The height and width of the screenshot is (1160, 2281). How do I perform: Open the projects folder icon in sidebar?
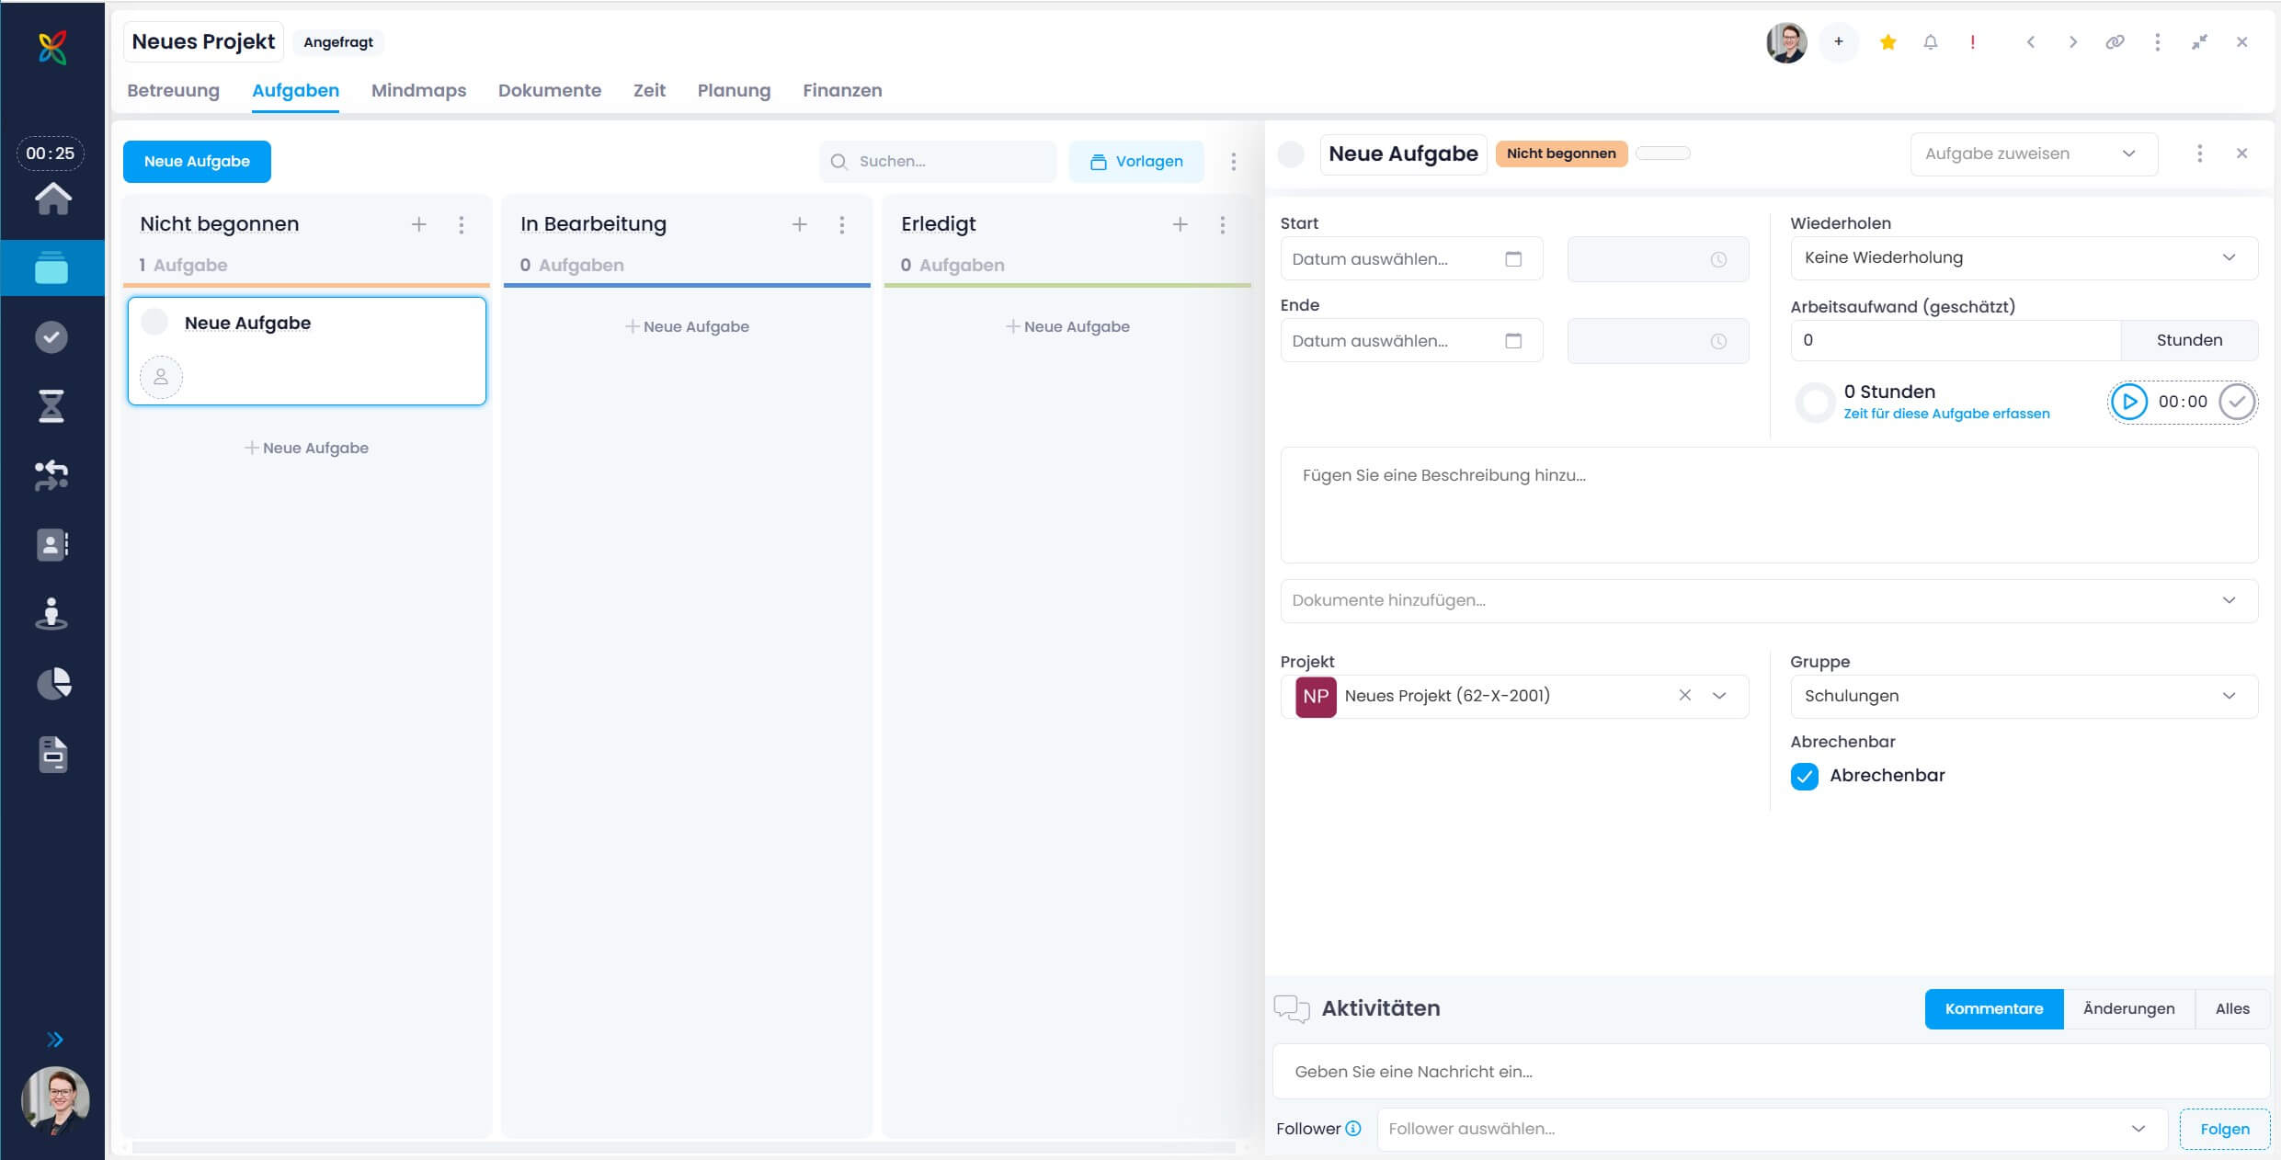click(x=51, y=267)
